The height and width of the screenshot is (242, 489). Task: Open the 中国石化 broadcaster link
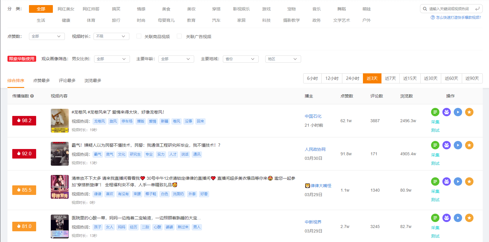point(313,116)
